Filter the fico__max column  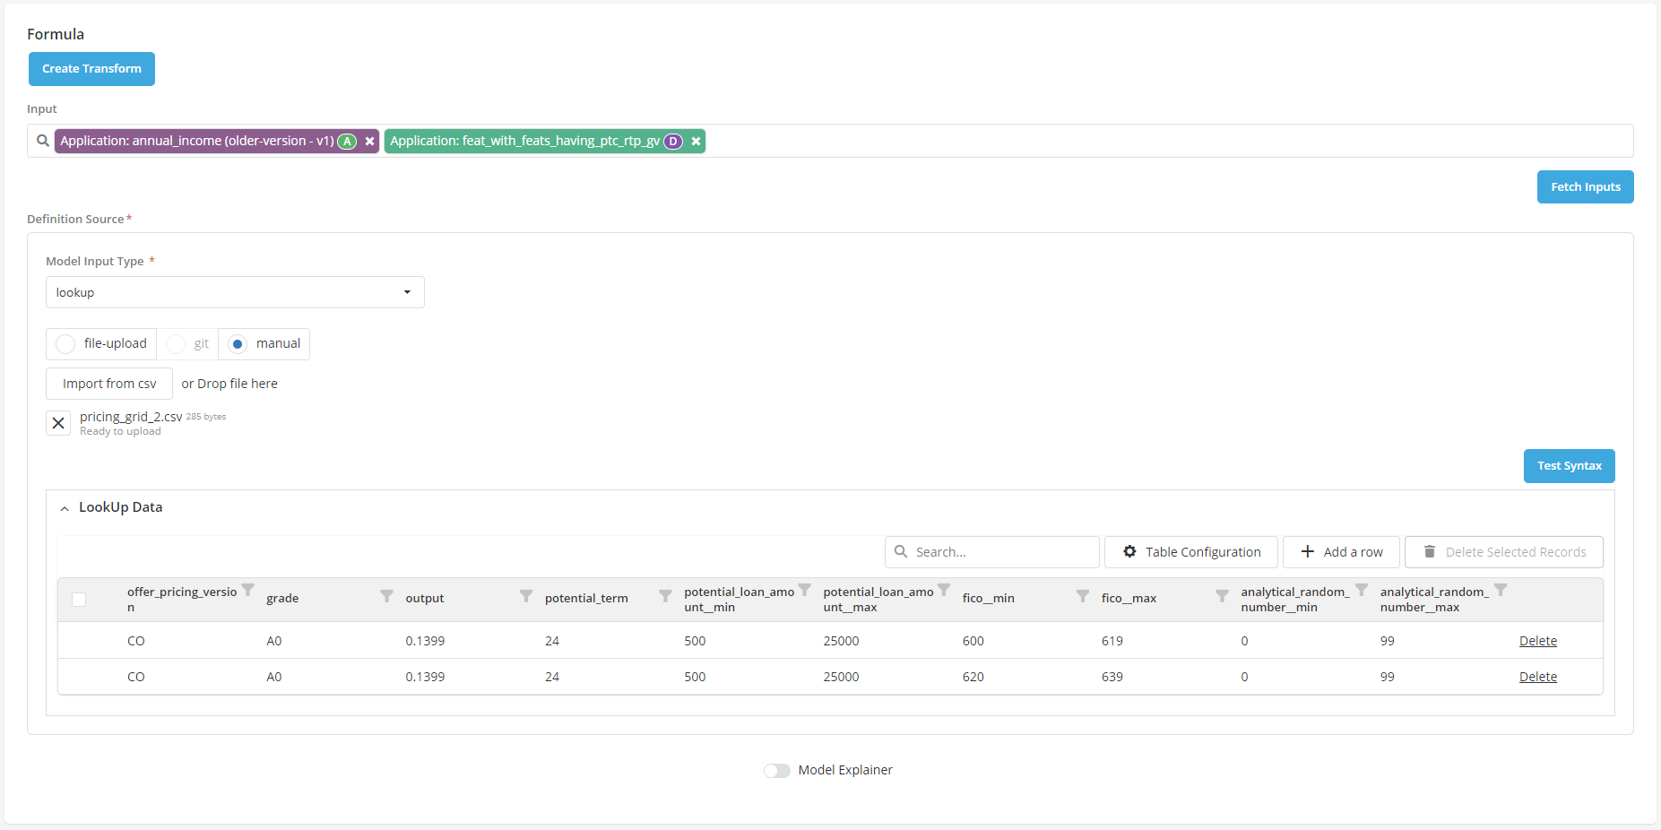(1222, 596)
